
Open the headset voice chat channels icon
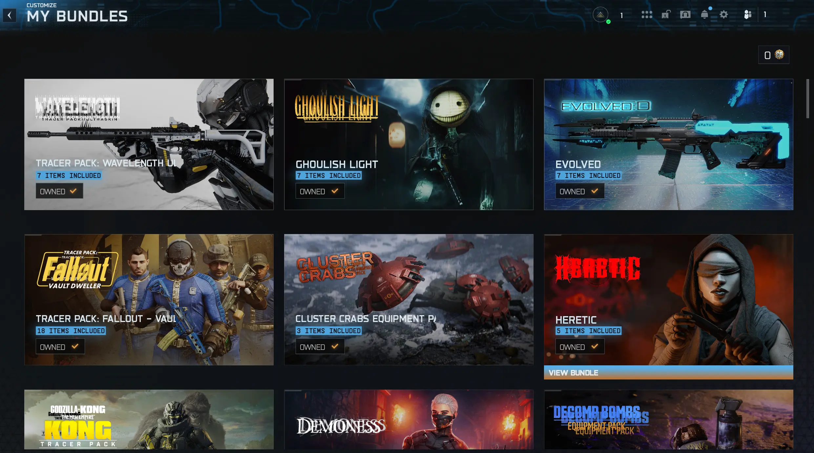tap(685, 14)
